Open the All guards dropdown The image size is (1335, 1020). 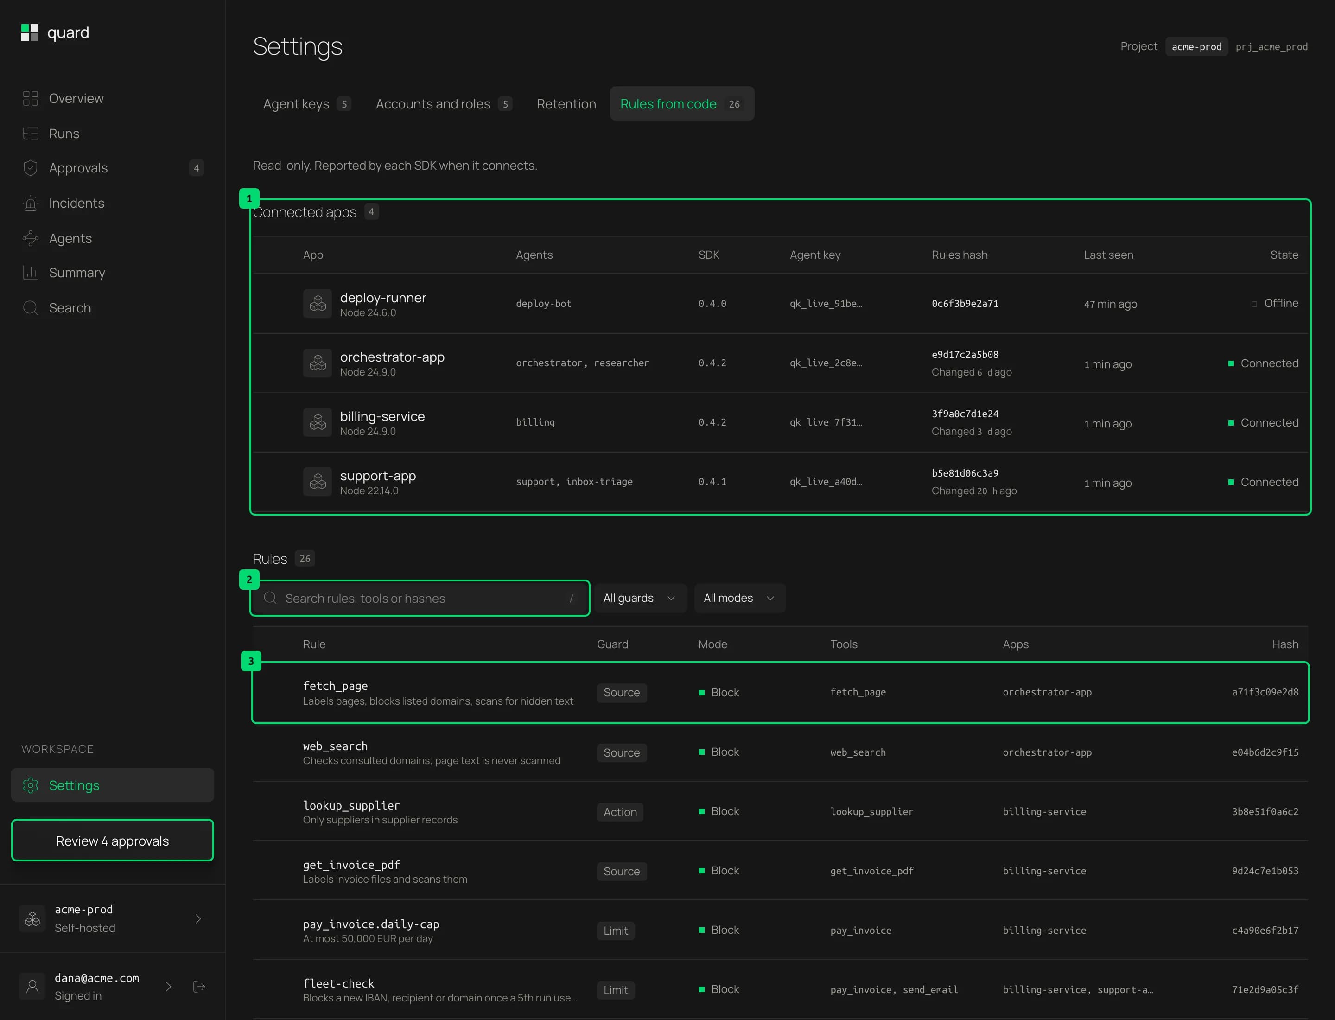(x=640, y=599)
